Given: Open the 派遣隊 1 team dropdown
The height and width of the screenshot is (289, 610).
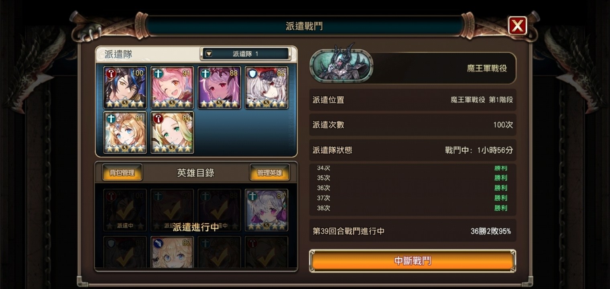Looking at the screenshot, I should coord(246,54).
